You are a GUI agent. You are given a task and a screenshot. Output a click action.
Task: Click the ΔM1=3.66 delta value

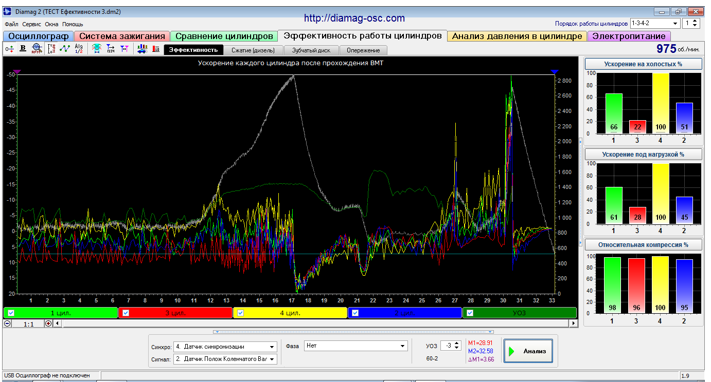click(481, 359)
